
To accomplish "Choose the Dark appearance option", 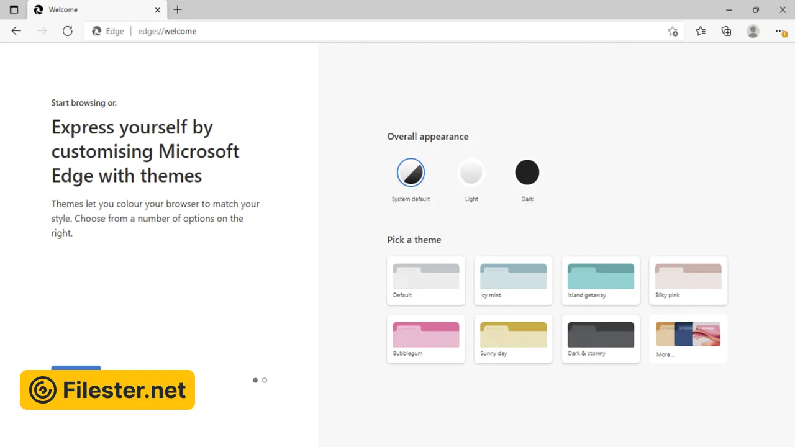I will coord(527,173).
